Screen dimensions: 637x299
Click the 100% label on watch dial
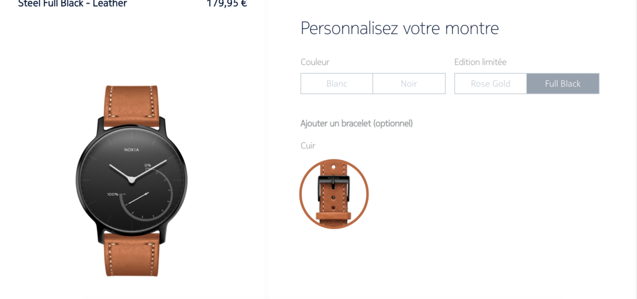[113, 194]
